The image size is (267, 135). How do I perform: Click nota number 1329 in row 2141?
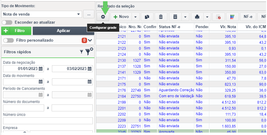click(x=137, y=72)
